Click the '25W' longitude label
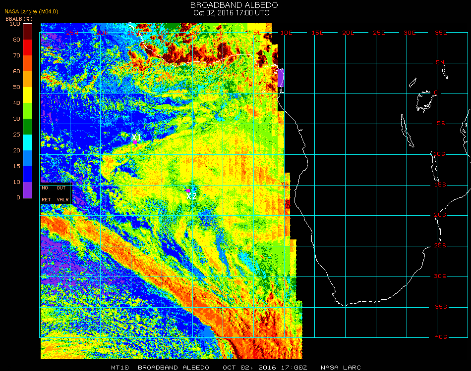The height and width of the screenshot is (371, 471). (x=72, y=33)
